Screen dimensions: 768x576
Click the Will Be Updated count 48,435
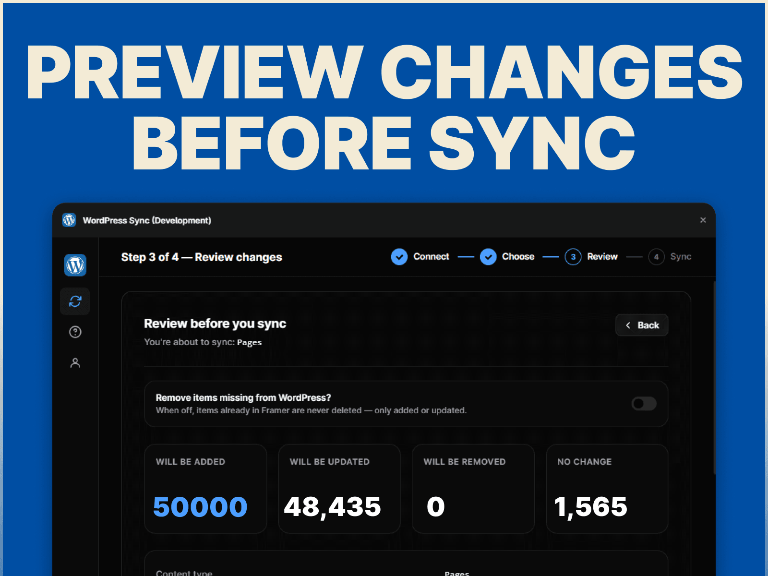[332, 507]
